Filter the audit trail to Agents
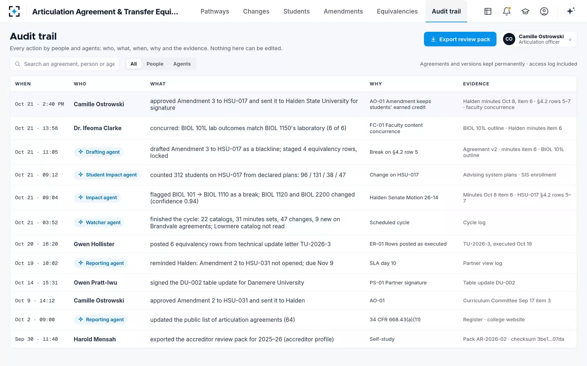This screenshot has width=587, height=366. pos(182,64)
